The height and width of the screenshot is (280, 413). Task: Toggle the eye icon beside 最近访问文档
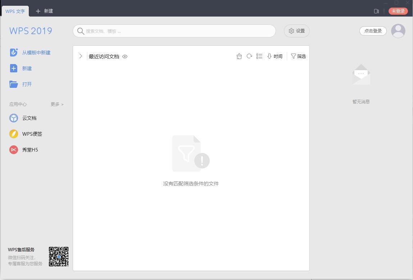(x=125, y=57)
